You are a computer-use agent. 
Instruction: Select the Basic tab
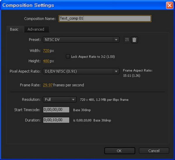pyautogui.click(x=14, y=29)
